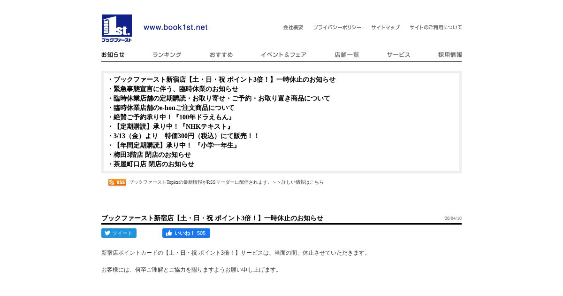This screenshot has width=563, height=296.
Task: Click the article heading 新宿店 ポイント3倍 一時休止
Action: tap(212, 218)
